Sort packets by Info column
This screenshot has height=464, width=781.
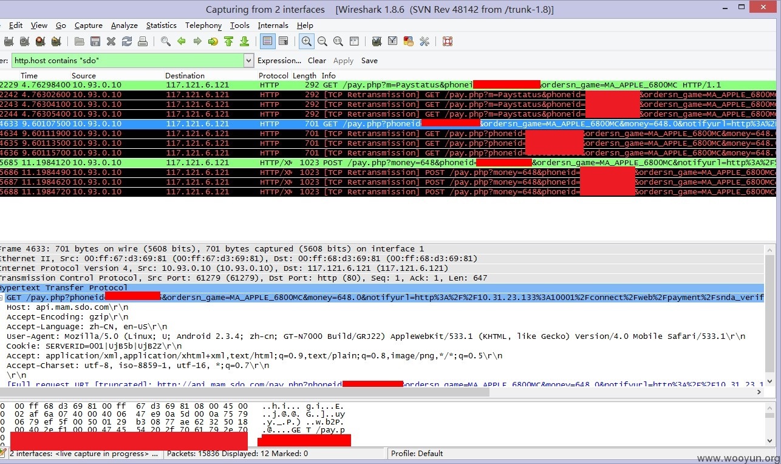[329, 75]
